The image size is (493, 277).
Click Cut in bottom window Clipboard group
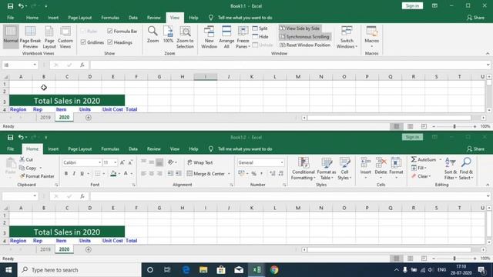[x=26, y=159]
